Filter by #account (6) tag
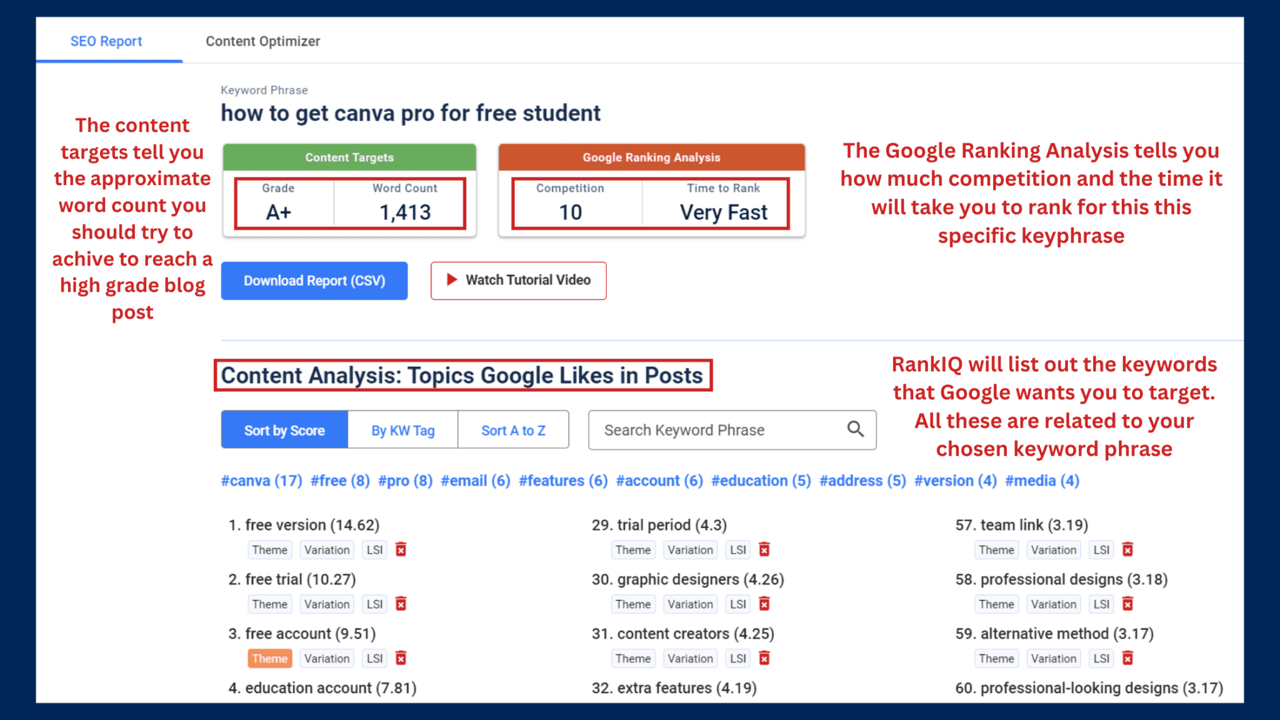Image resolution: width=1280 pixels, height=720 pixels. pos(659,481)
